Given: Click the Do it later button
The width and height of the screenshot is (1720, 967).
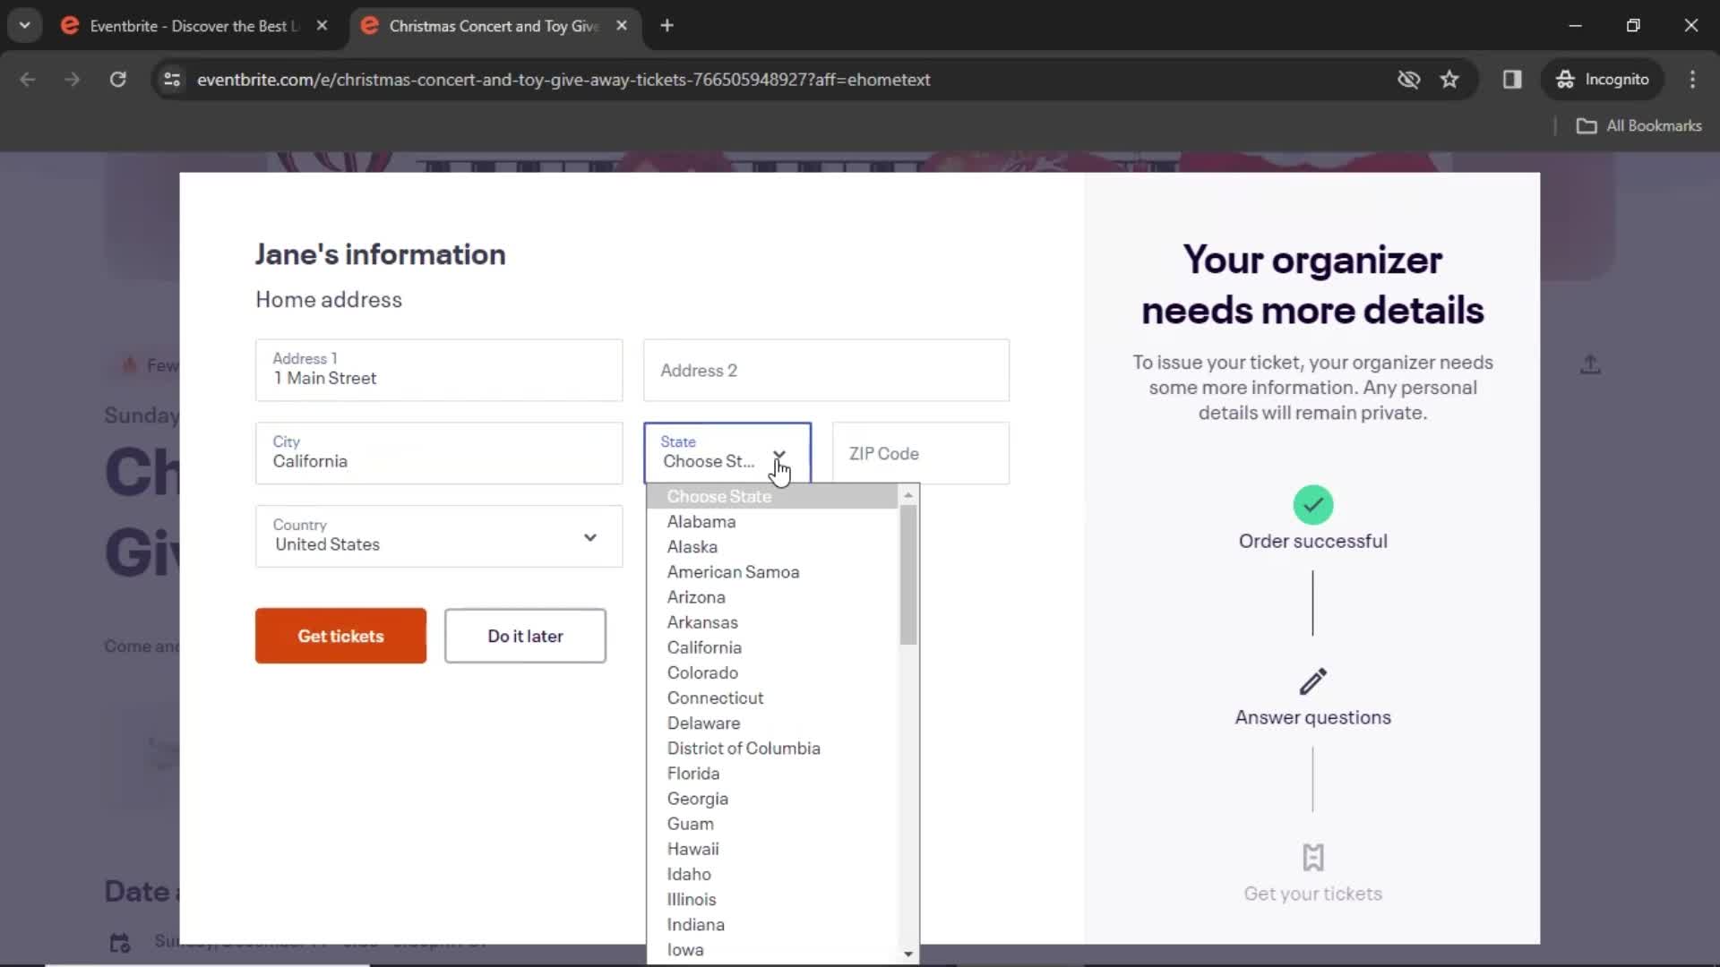Looking at the screenshot, I should coord(526,635).
